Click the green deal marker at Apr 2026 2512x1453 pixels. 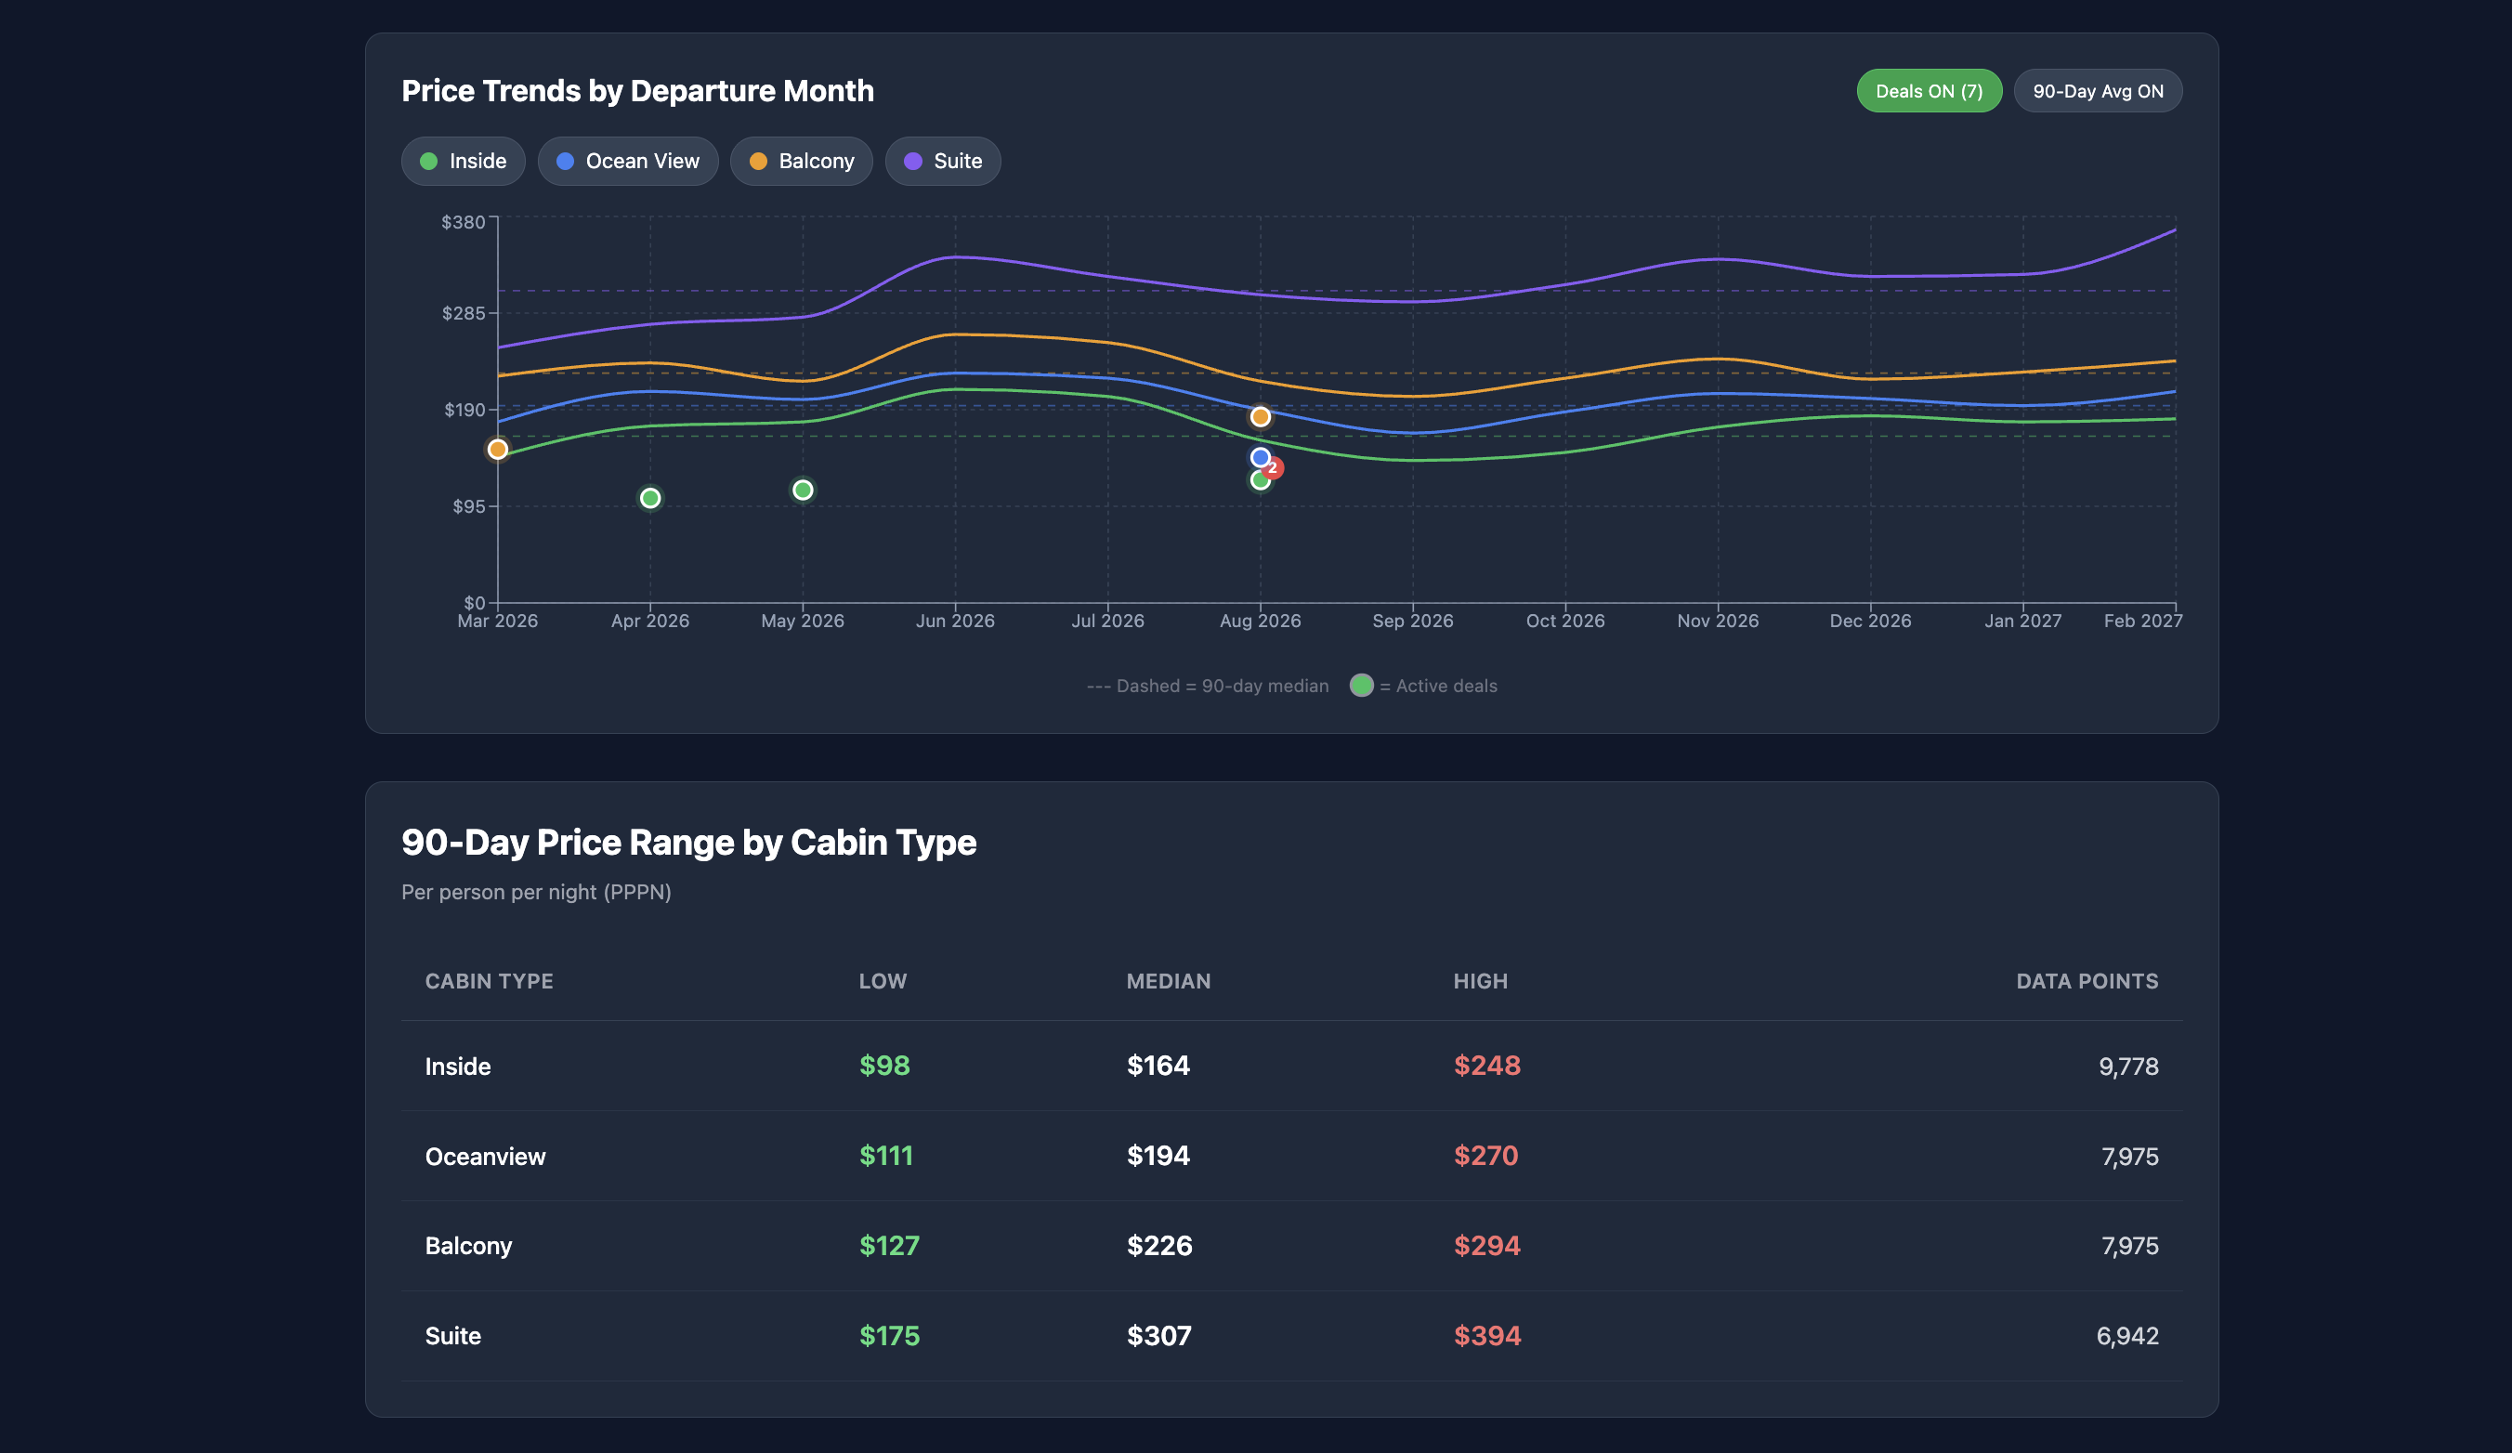650,498
